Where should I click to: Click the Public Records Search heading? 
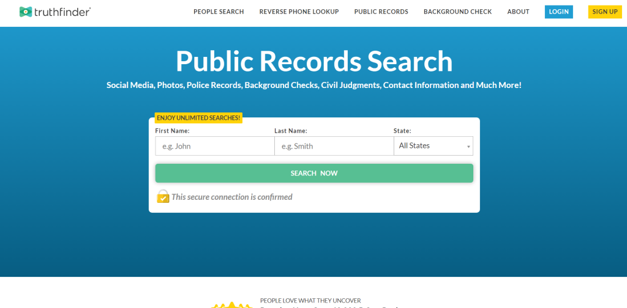(313, 61)
